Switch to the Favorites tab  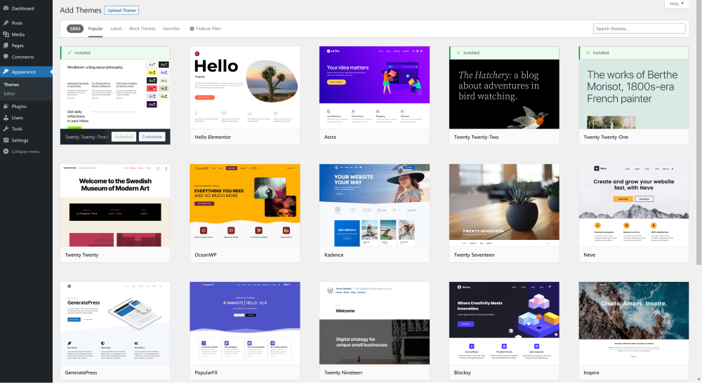tap(171, 29)
